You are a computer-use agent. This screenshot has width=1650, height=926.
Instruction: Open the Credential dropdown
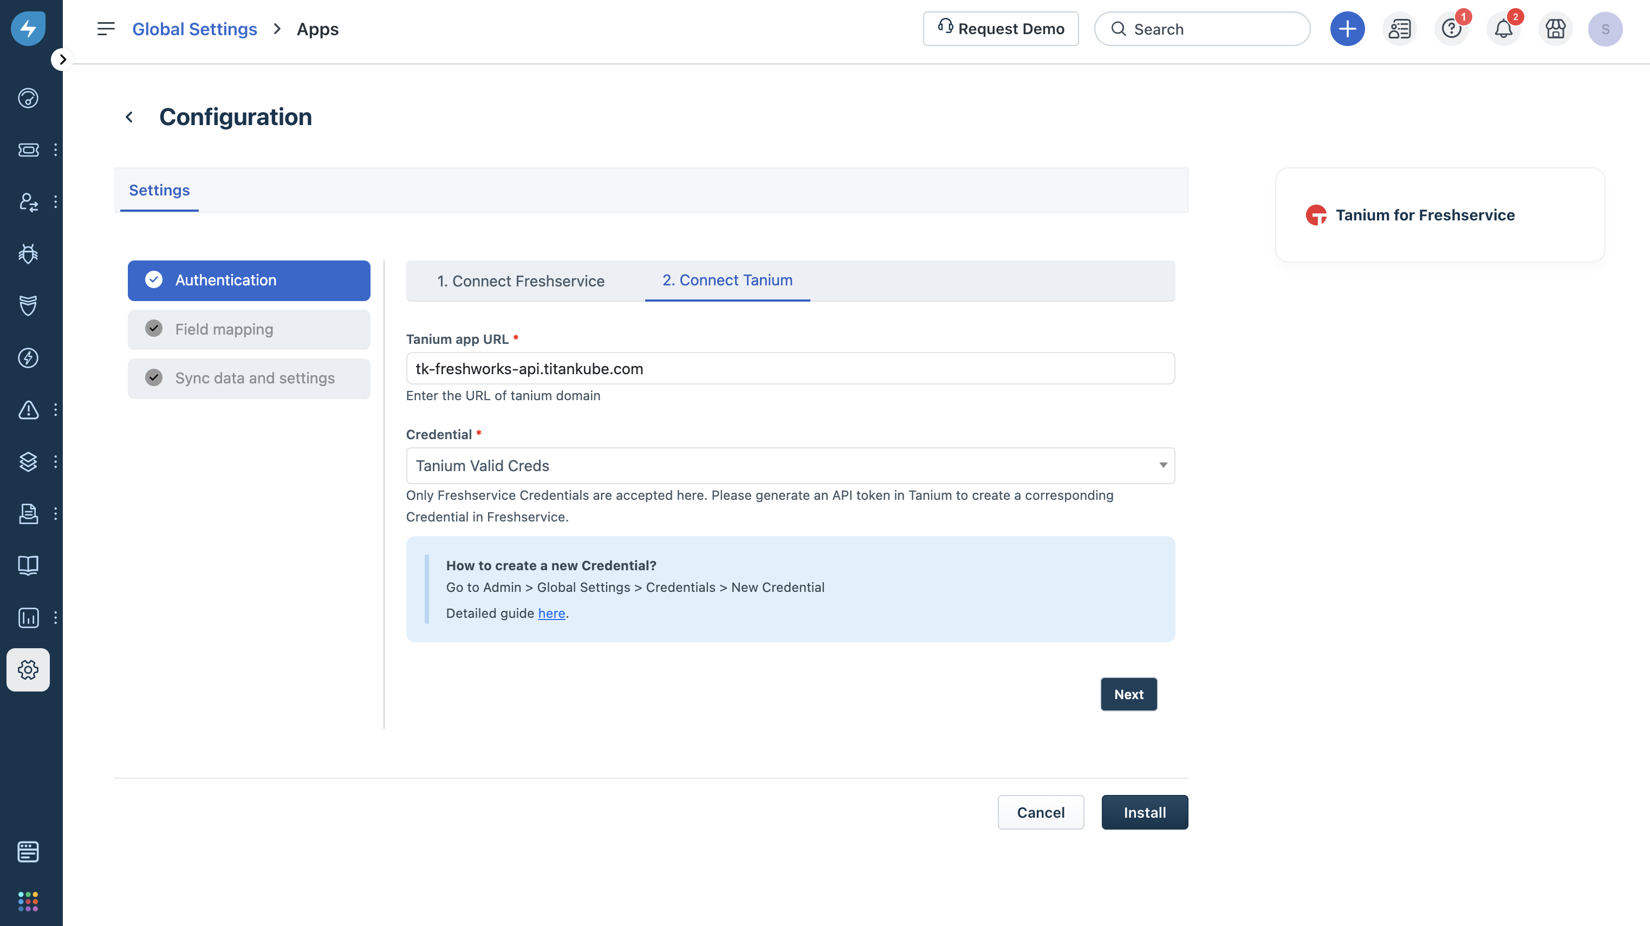click(x=790, y=466)
